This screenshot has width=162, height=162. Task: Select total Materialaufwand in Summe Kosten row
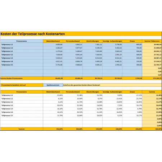(x=53, y=78)
